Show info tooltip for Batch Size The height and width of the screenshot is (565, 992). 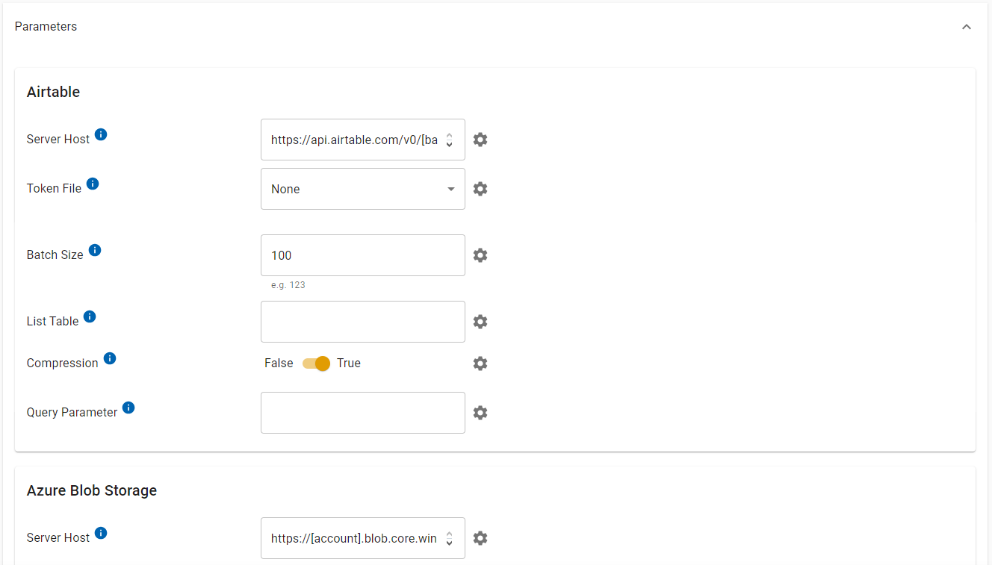(95, 250)
